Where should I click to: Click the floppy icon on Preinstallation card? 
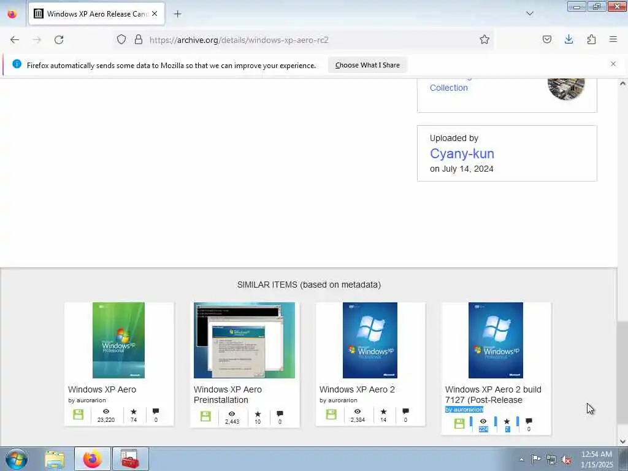click(x=205, y=416)
